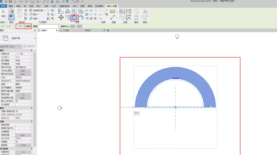
Task: Click the Save icon in quick access toolbar
Action: [x=10, y=2]
